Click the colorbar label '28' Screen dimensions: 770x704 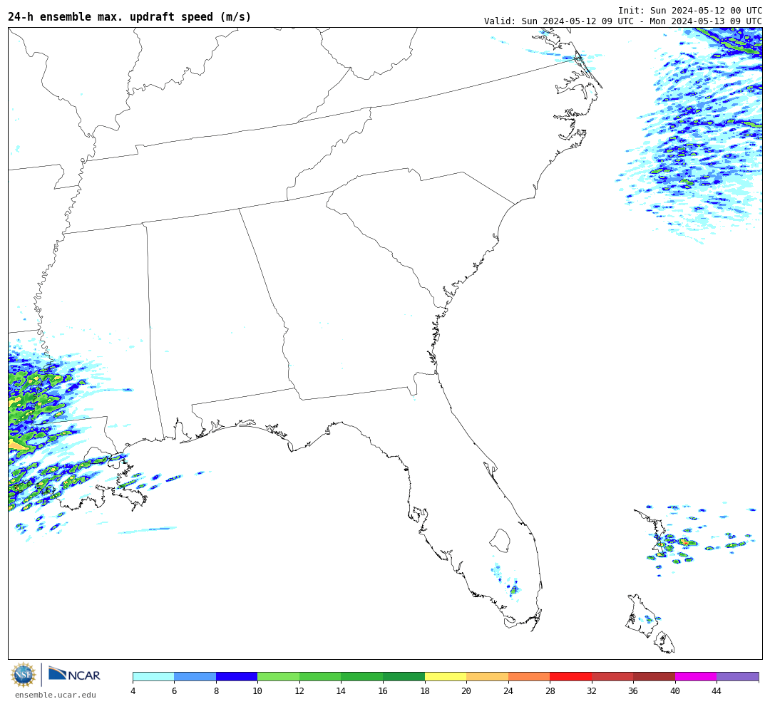(x=550, y=690)
